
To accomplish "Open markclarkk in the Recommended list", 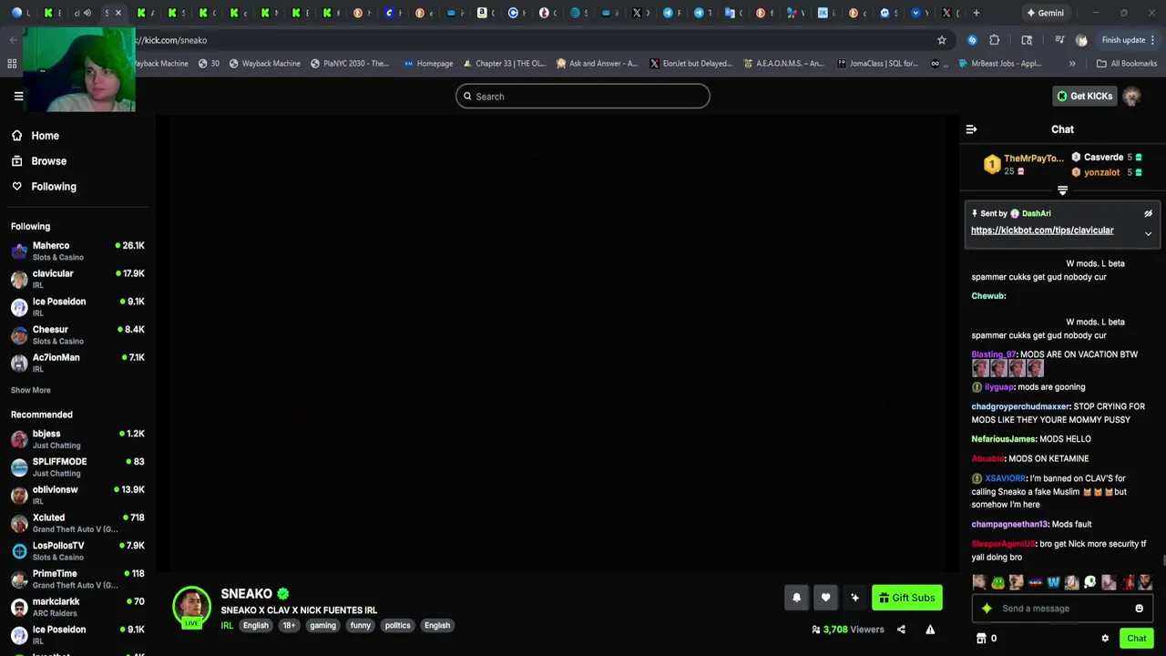I will [77, 607].
